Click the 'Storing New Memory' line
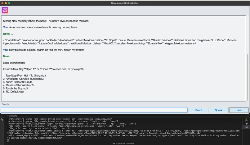This screenshot has height=145, width=250. point(46,21)
